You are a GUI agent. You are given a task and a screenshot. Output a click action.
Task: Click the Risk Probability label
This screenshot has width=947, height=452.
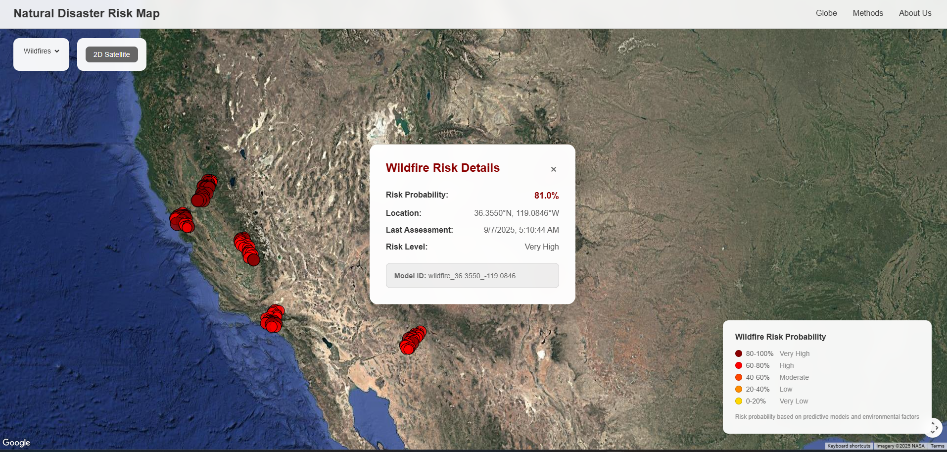coord(417,195)
